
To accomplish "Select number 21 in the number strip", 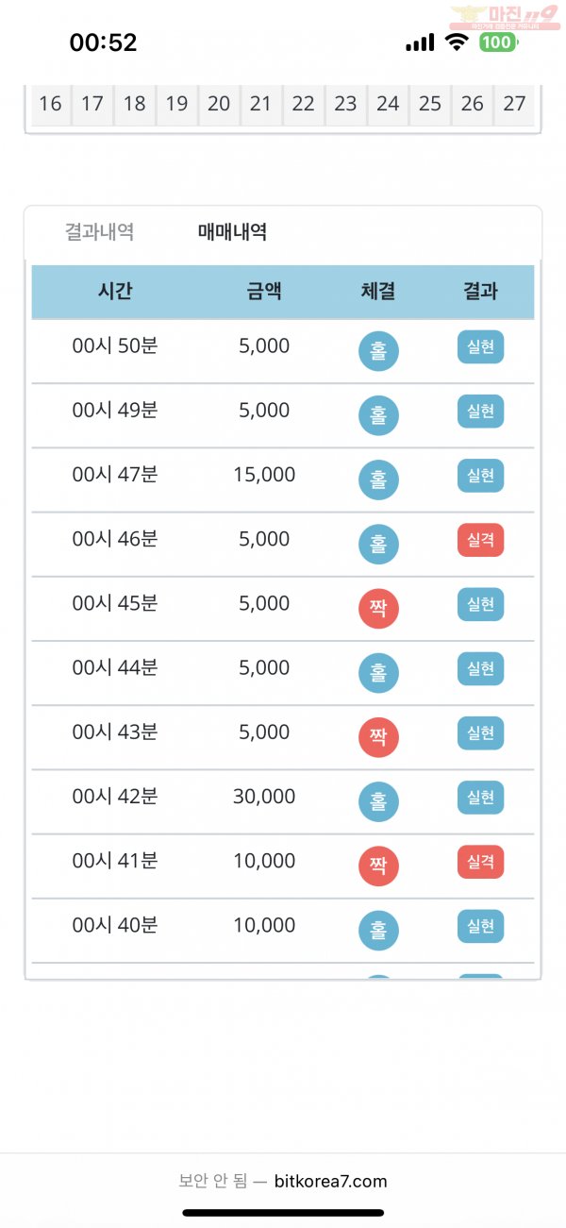I will (260, 104).
